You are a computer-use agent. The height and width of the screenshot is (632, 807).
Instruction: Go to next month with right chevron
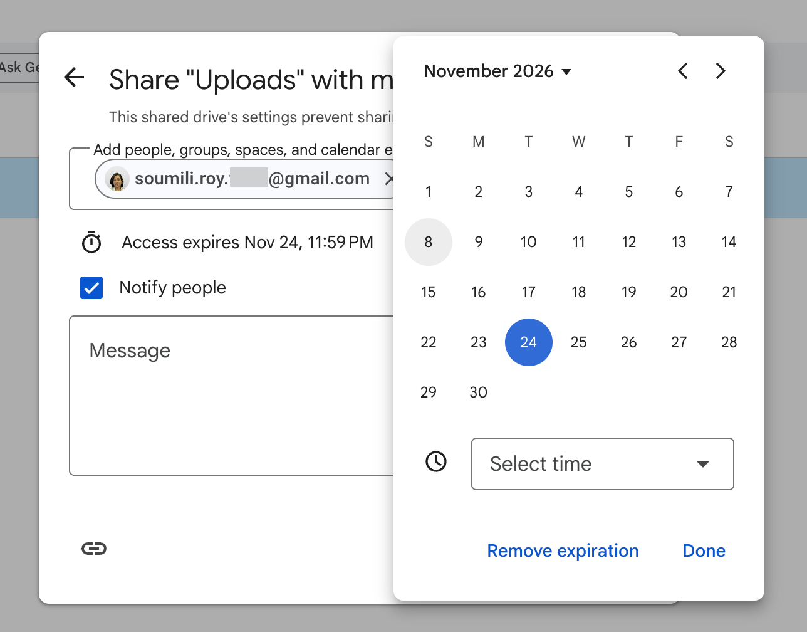(721, 71)
